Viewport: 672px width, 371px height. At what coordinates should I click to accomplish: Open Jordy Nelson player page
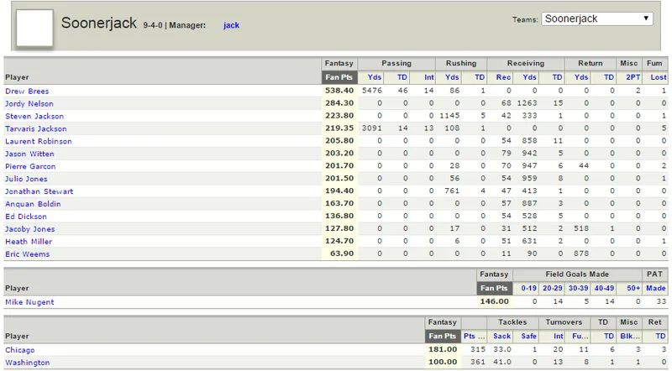[x=29, y=104]
